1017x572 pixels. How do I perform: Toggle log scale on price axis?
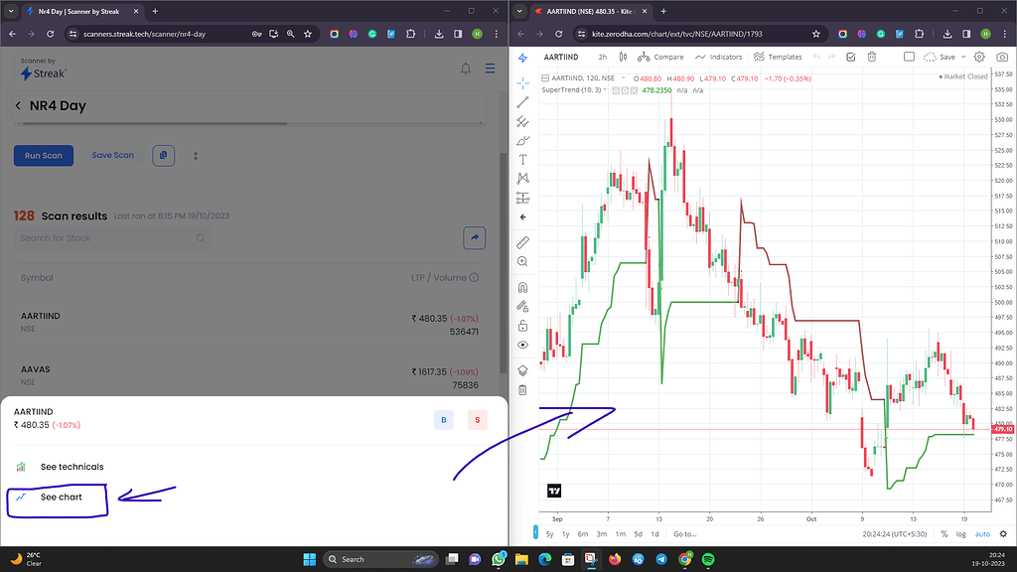(961, 534)
